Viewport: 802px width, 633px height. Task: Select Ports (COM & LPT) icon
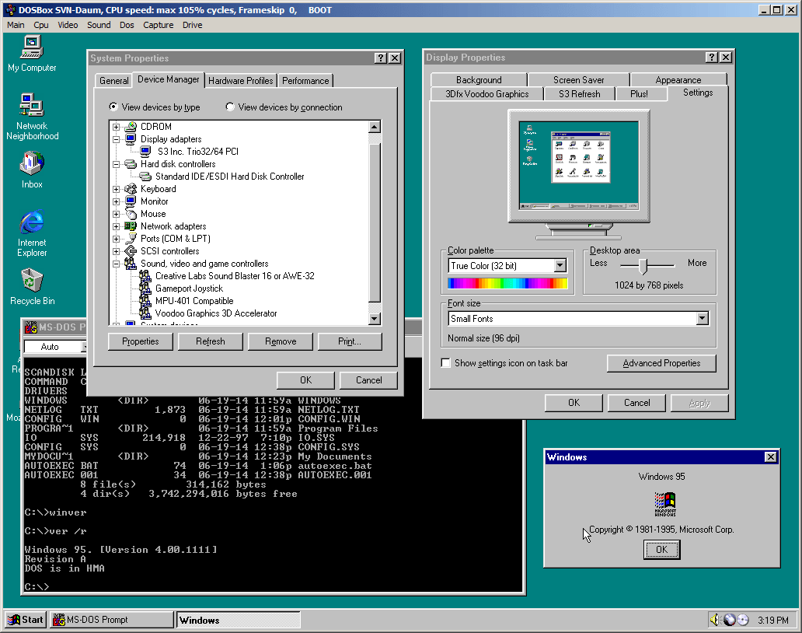(x=131, y=239)
